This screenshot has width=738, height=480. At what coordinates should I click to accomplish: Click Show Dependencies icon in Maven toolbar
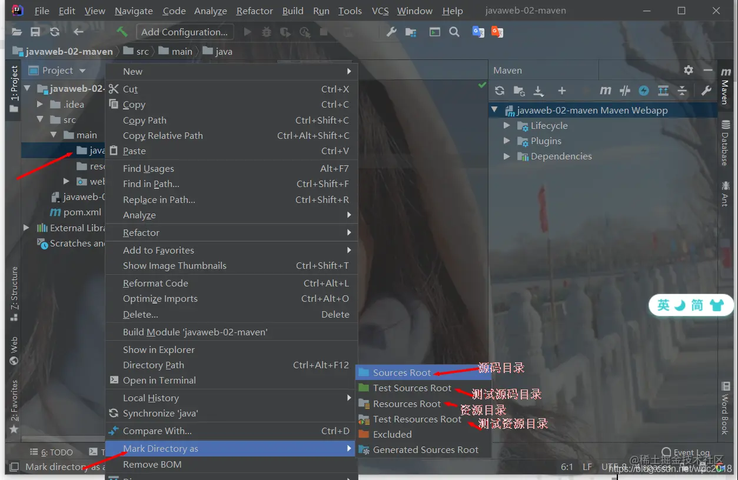[663, 91]
